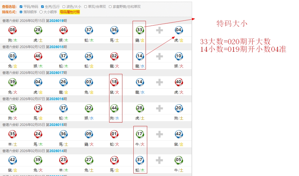Select special number ball 04 in draw 2026019
Image resolution: width=299 pixels, height=176 pixels.
point(179,30)
